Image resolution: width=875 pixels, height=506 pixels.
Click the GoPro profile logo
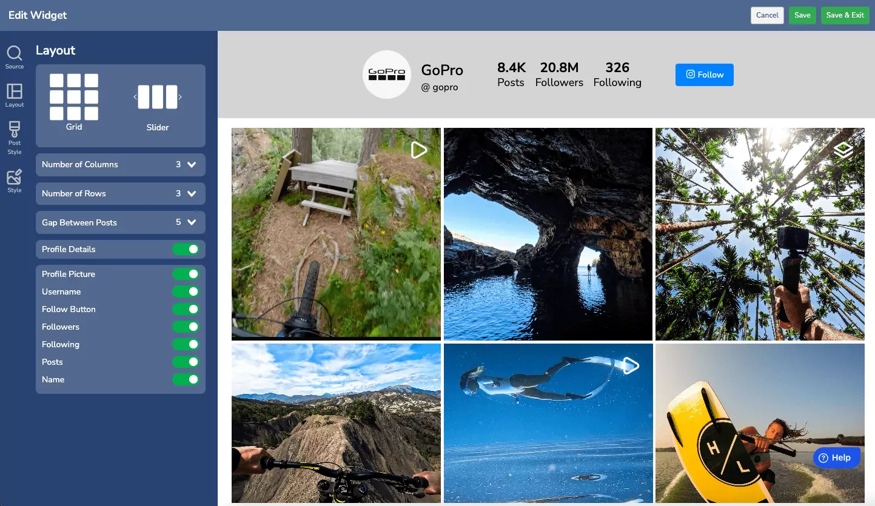[x=387, y=75]
